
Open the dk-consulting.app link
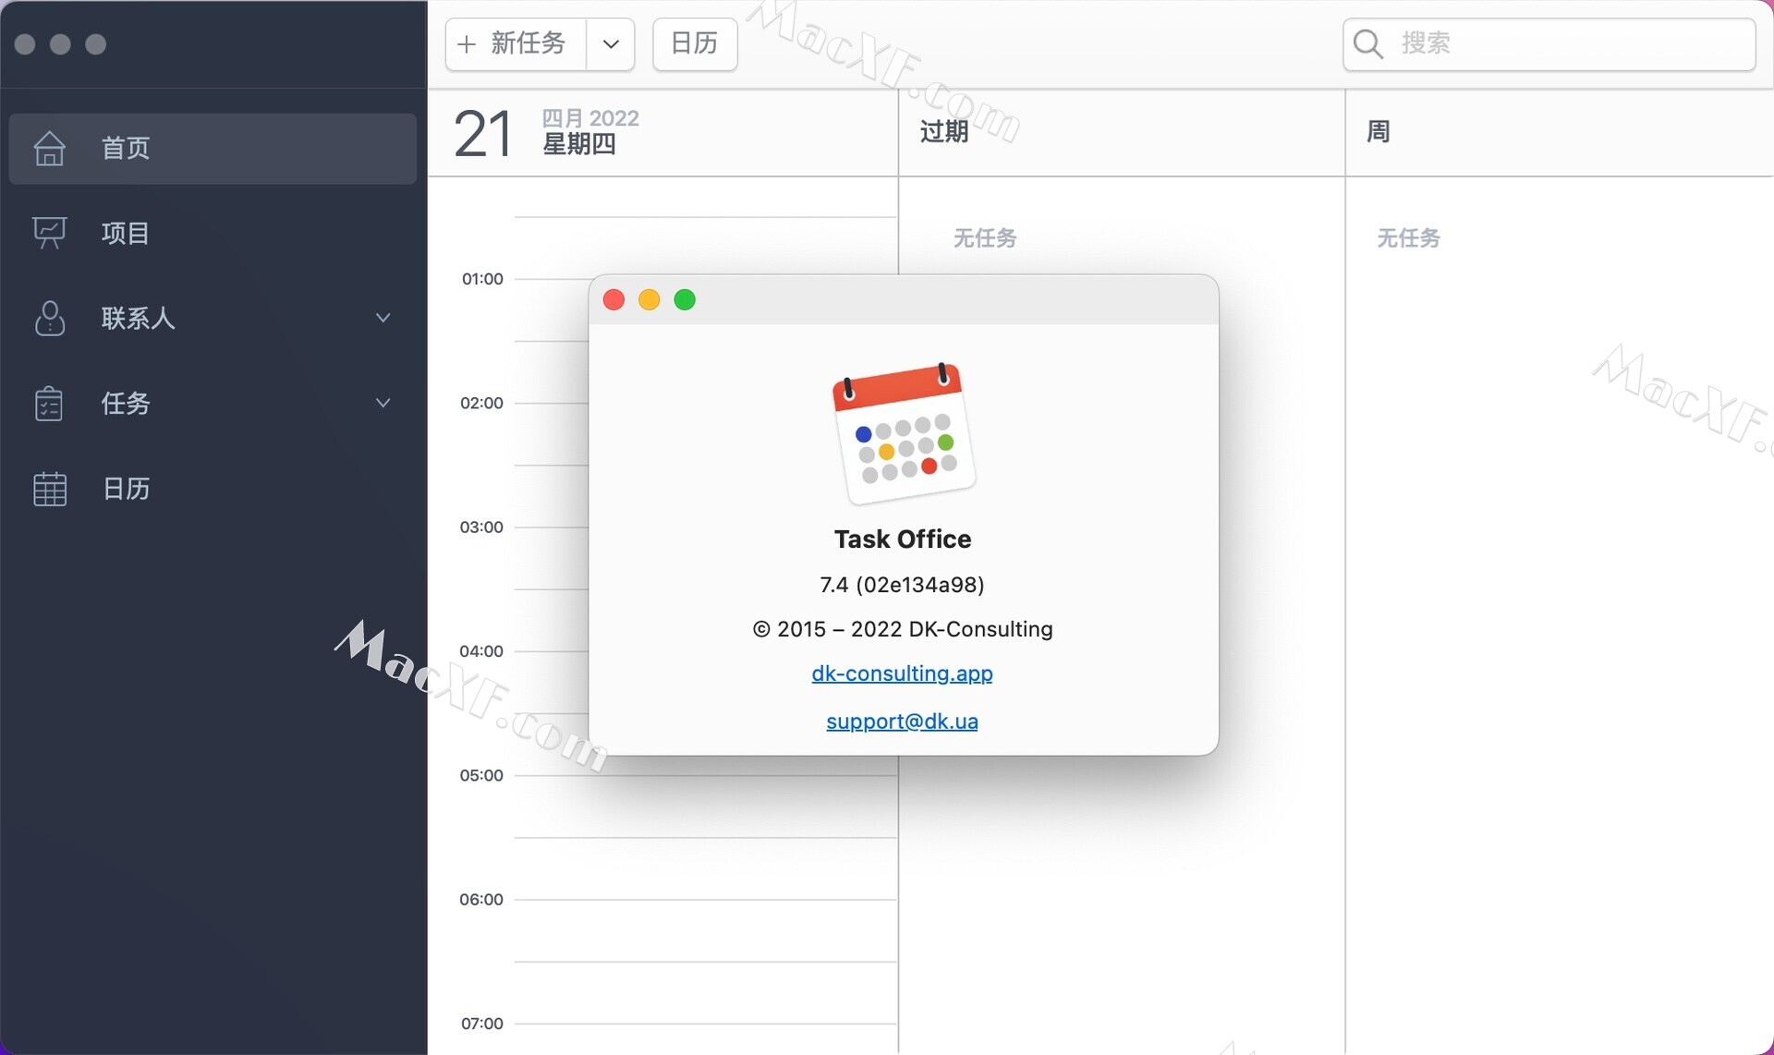tap(902, 673)
